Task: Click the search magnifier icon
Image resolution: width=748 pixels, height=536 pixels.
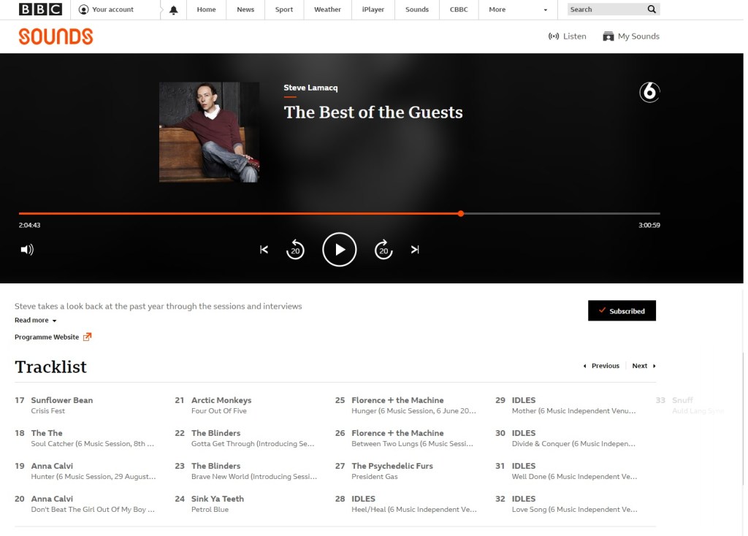Action: (652, 9)
